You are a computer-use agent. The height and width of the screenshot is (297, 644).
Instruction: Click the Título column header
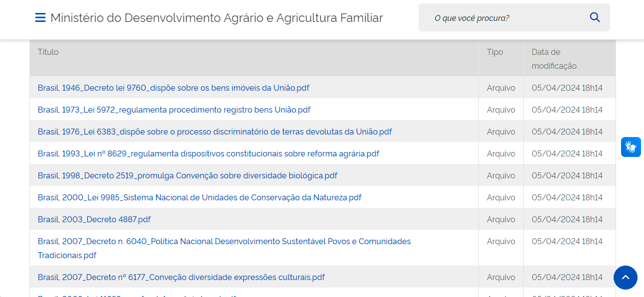click(48, 52)
